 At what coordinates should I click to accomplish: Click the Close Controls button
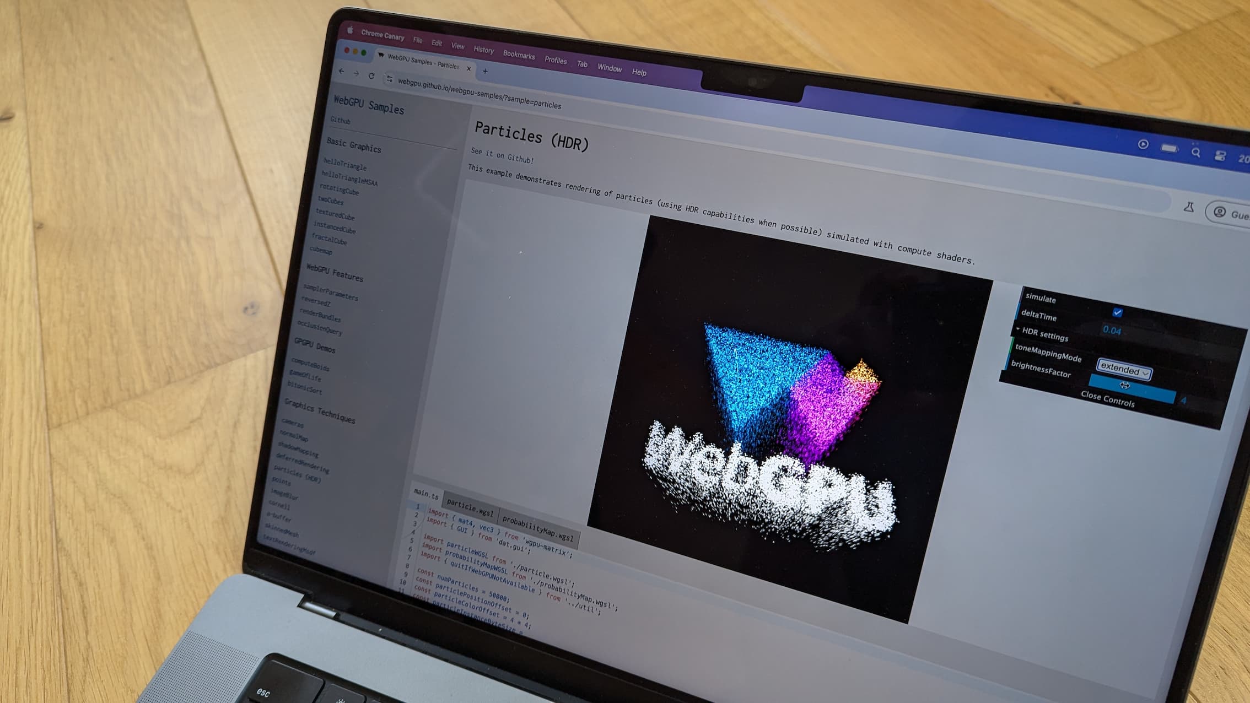[x=1107, y=402]
